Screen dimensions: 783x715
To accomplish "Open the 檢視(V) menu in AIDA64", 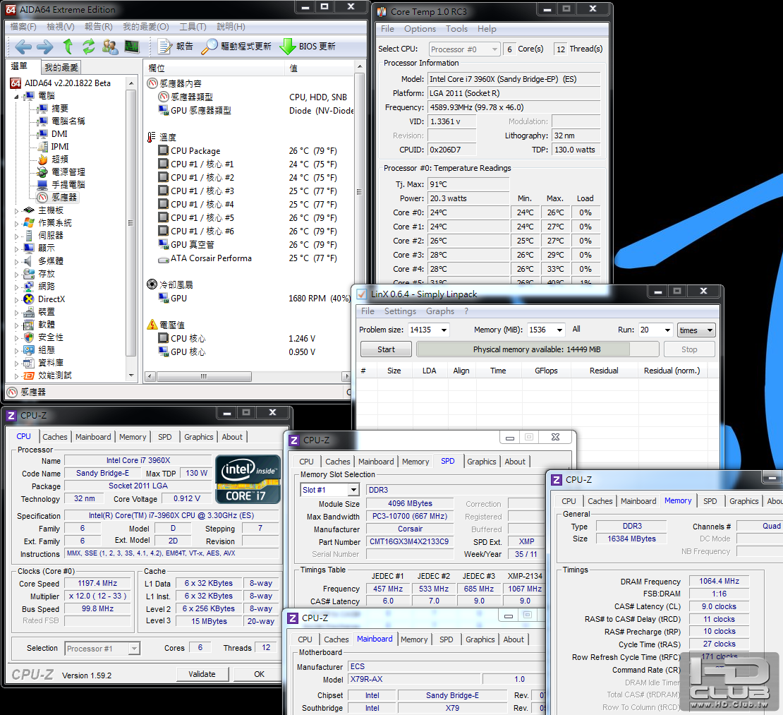I will click(61, 27).
